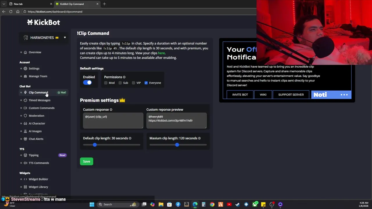Open the Windows Start menu

(92, 204)
